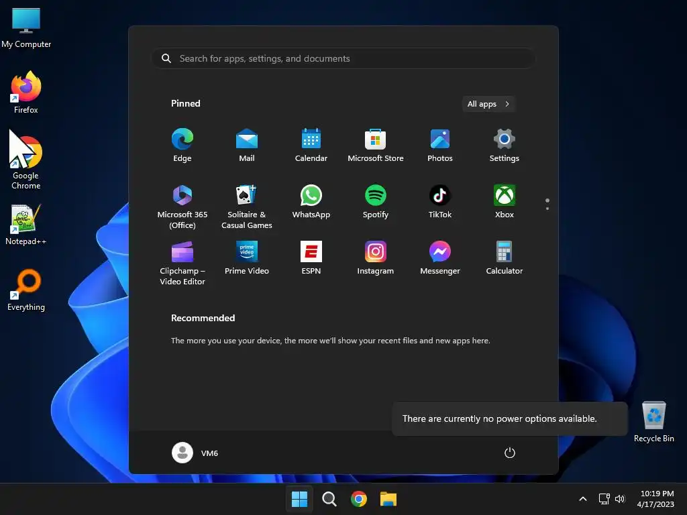The height and width of the screenshot is (515, 687).
Task: Launch Spotify
Action: click(x=376, y=201)
